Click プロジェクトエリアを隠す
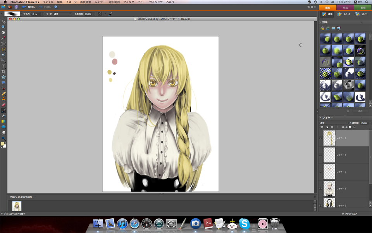 coord(13,214)
